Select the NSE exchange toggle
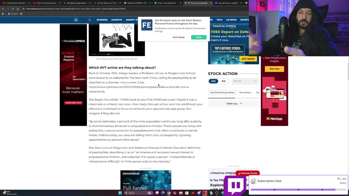The height and width of the screenshot is (196, 349). tap(213, 81)
